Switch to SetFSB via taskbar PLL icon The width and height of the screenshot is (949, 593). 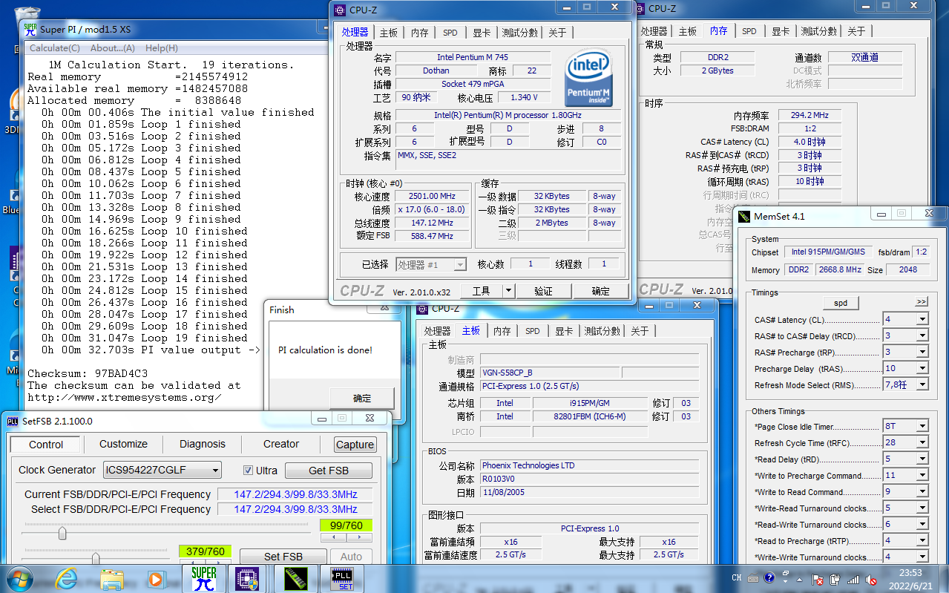coord(342,579)
